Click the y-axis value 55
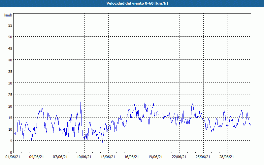The width and height of the screenshot is (264, 165). [10, 25]
